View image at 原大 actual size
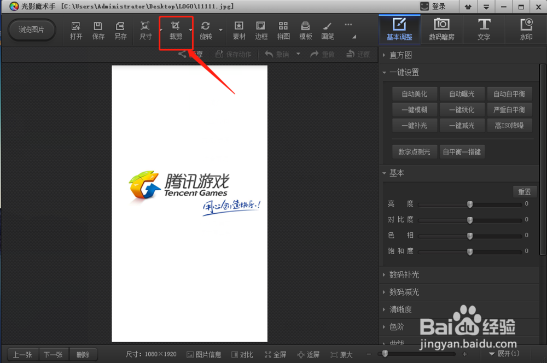The width and height of the screenshot is (547, 363). [341, 355]
